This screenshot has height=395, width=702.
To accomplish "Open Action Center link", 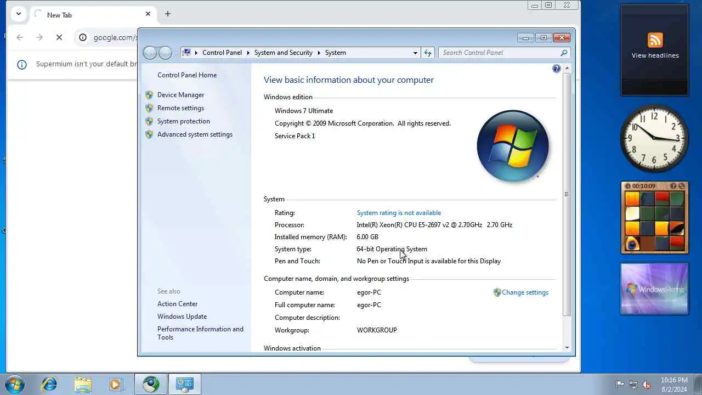I will coord(177,304).
